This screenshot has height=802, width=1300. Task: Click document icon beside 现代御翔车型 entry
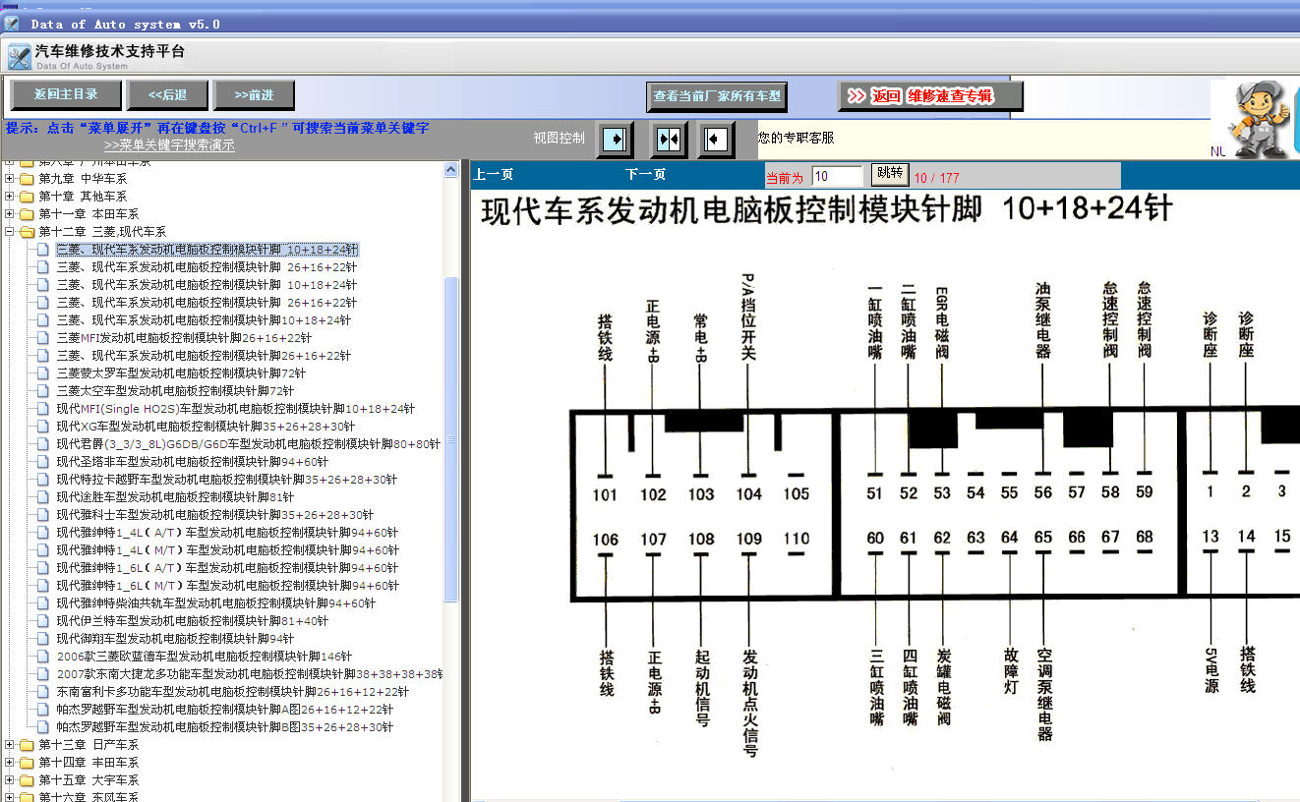coord(43,639)
